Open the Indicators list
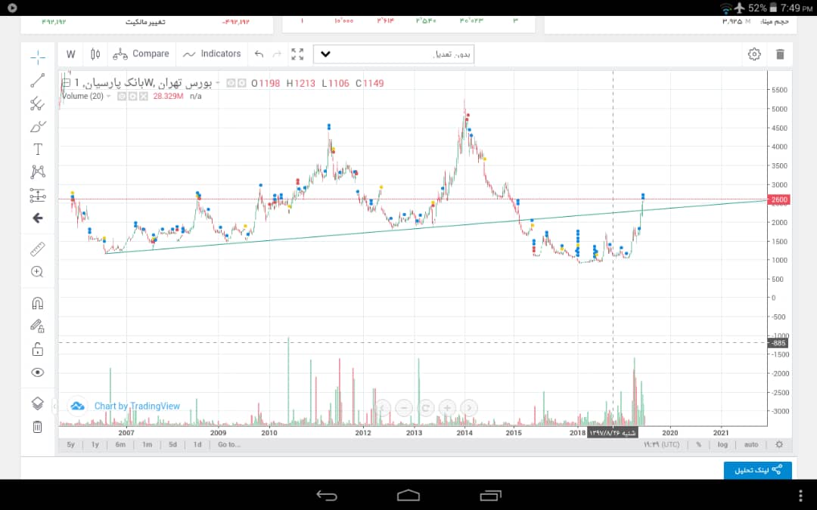The height and width of the screenshot is (510, 817). (212, 54)
